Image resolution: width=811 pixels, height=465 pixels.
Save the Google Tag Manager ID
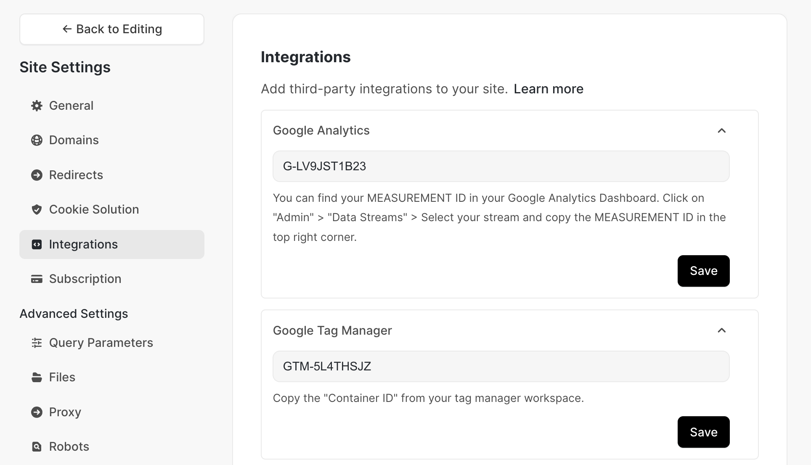coord(703,432)
